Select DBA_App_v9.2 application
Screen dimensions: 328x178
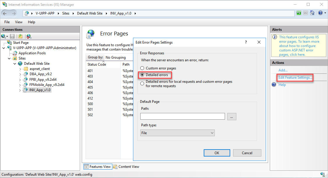[40, 74]
